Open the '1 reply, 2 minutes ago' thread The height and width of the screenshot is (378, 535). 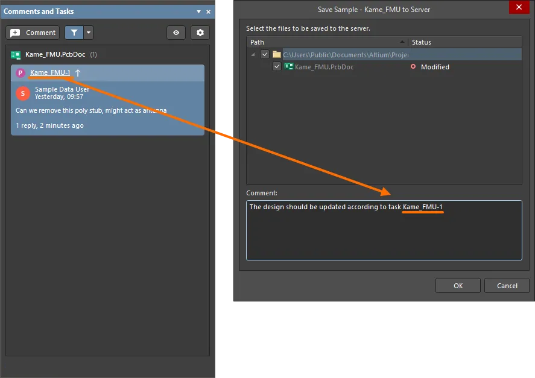pos(49,125)
